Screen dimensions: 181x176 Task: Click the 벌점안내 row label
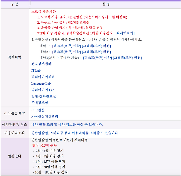coord(15,156)
